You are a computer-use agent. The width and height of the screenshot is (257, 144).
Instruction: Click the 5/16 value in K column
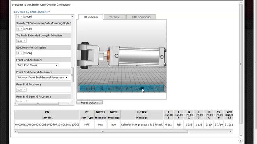tap(209, 124)
